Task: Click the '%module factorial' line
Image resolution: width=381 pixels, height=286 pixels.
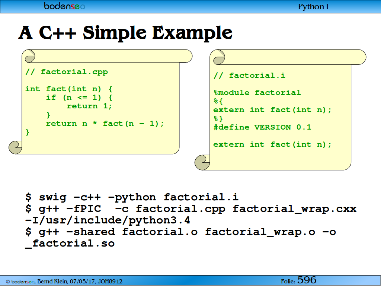Action: 257,93
